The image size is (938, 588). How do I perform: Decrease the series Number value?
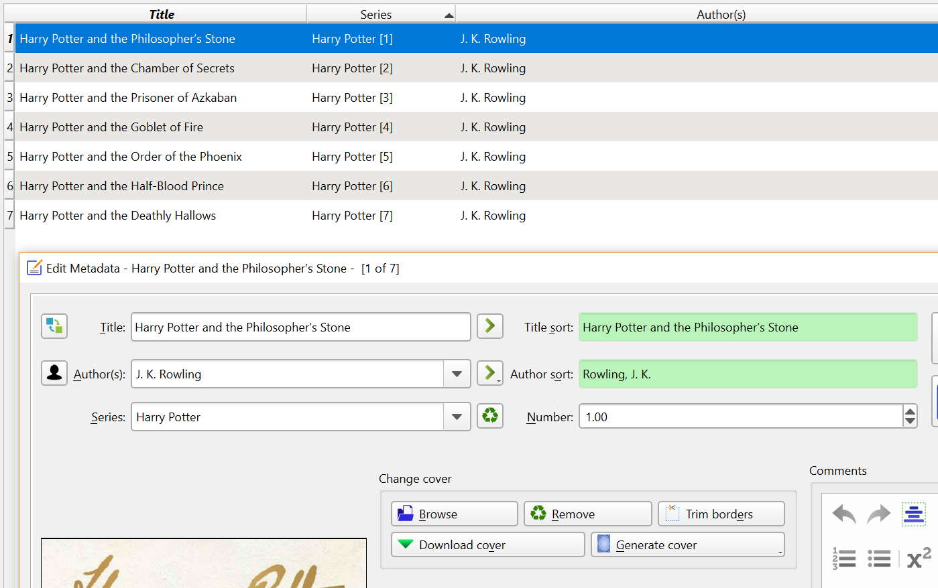(x=910, y=422)
